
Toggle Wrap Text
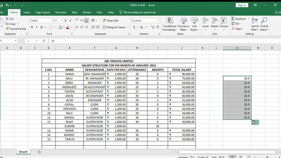click(111, 21)
